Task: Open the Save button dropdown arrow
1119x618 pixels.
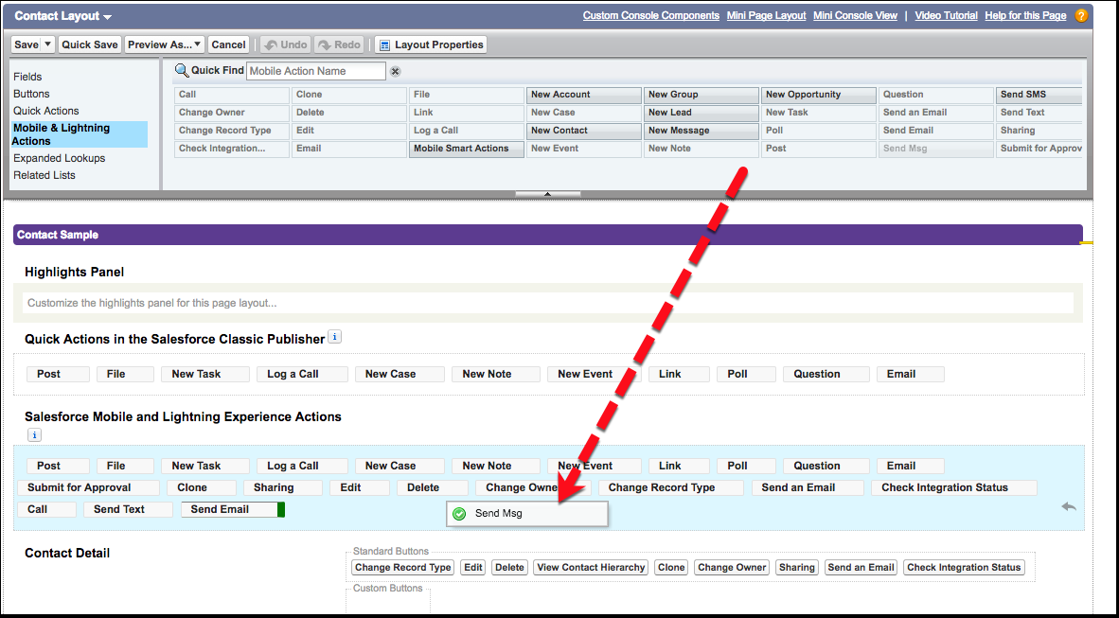Action: (48, 44)
